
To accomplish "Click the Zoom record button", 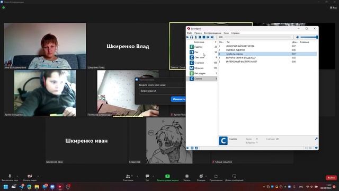I will coord(187,177).
